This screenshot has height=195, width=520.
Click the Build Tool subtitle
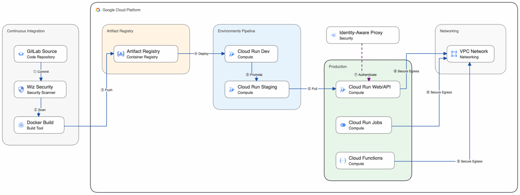[35, 129]
